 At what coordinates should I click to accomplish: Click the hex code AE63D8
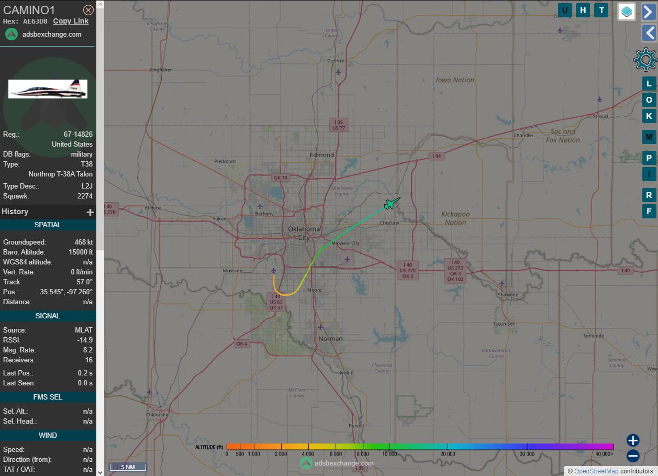click(x=35, y=21)
